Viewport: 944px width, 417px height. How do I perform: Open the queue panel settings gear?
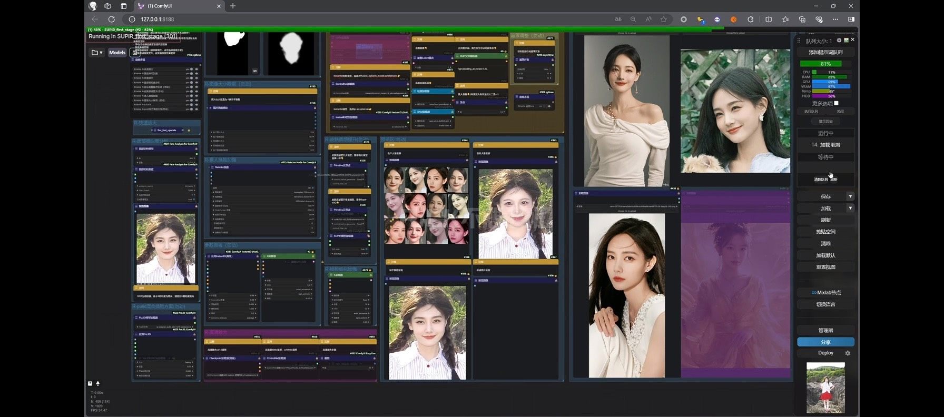(839, 41)
